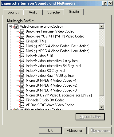Click the Microsoft MPEG-4 Codec v3 icon

pyautogui.click(x=22, y=90)
